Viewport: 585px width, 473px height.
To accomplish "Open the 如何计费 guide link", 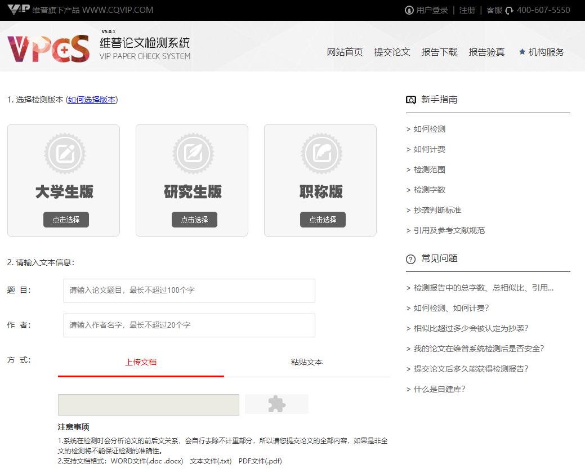I will [x=431, y=149].
